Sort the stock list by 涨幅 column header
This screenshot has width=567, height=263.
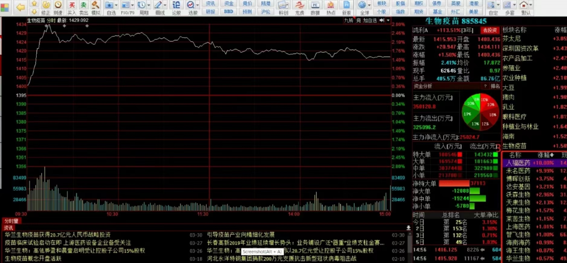(x=546, y=155)
